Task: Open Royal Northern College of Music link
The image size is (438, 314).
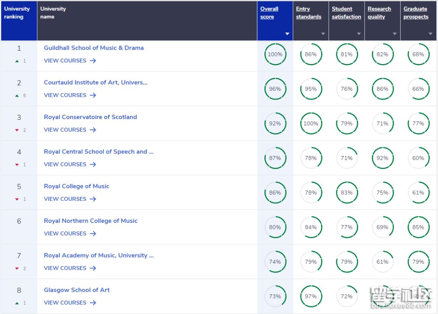Action: click(90, 221)
